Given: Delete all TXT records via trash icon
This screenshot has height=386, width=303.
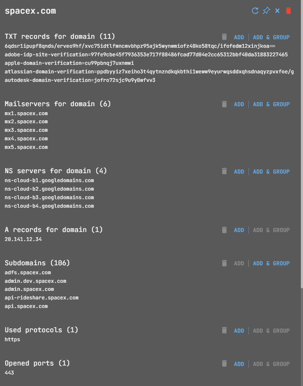Looking at the screenshot, I should 224,37.
